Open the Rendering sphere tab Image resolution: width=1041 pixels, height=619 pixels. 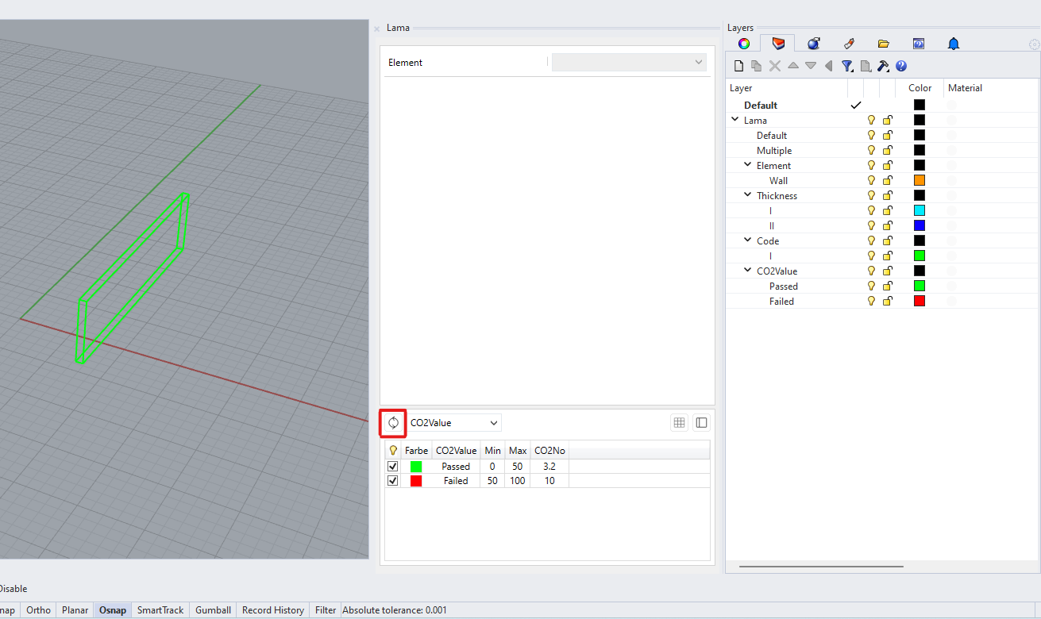tap(813, 44)
